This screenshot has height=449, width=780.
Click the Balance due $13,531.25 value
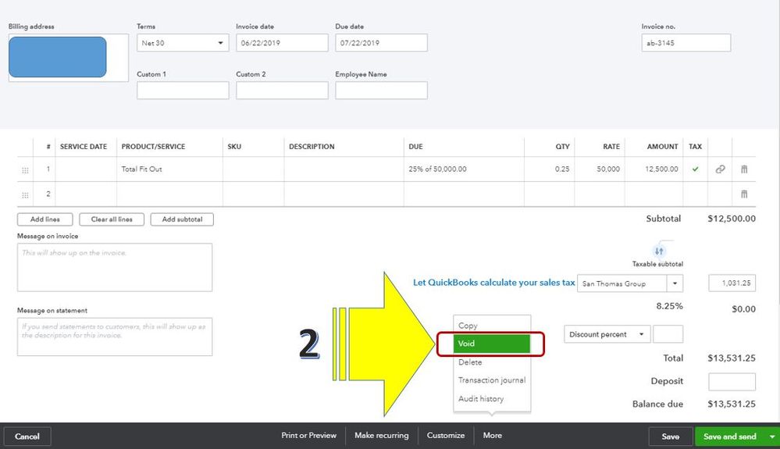(732, 404)
